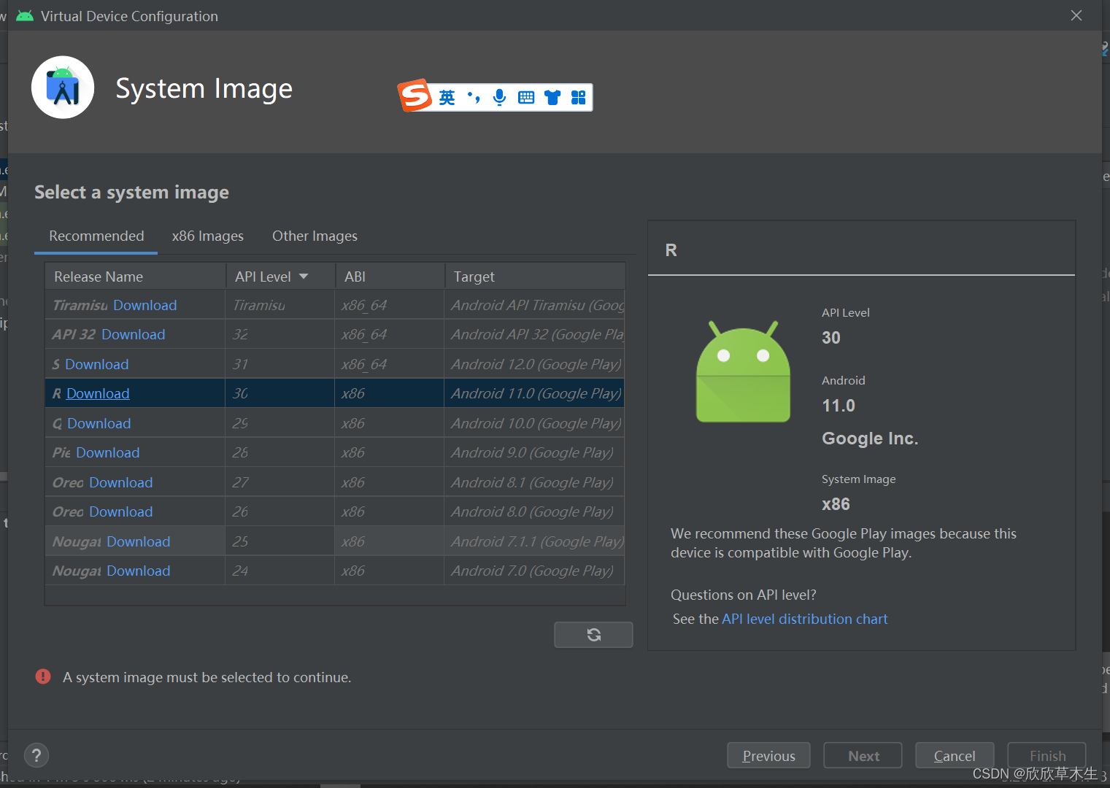Switch to the Other Images tab
This screenshot has height=788, width=1110.
click(315, 236)
